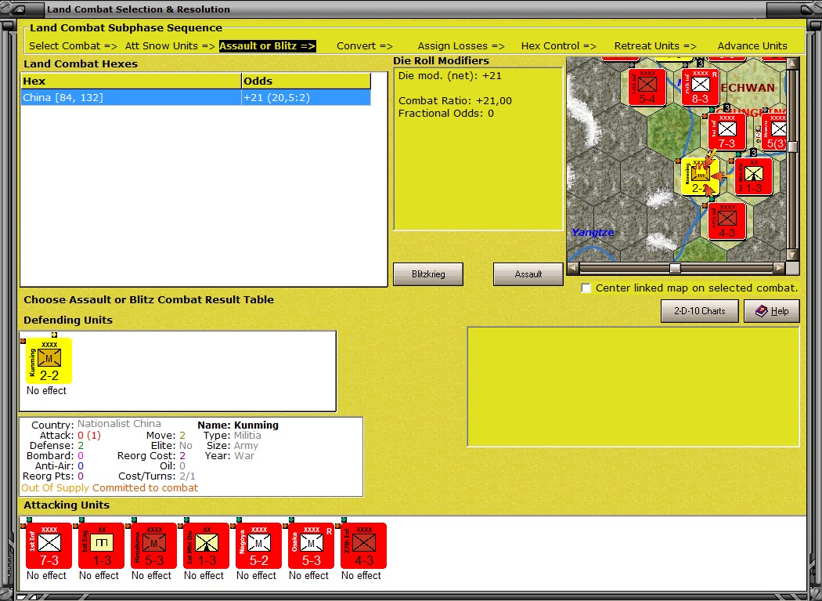Select the 1st Eng 1-3 engineer unit

(x=101, y=545)
